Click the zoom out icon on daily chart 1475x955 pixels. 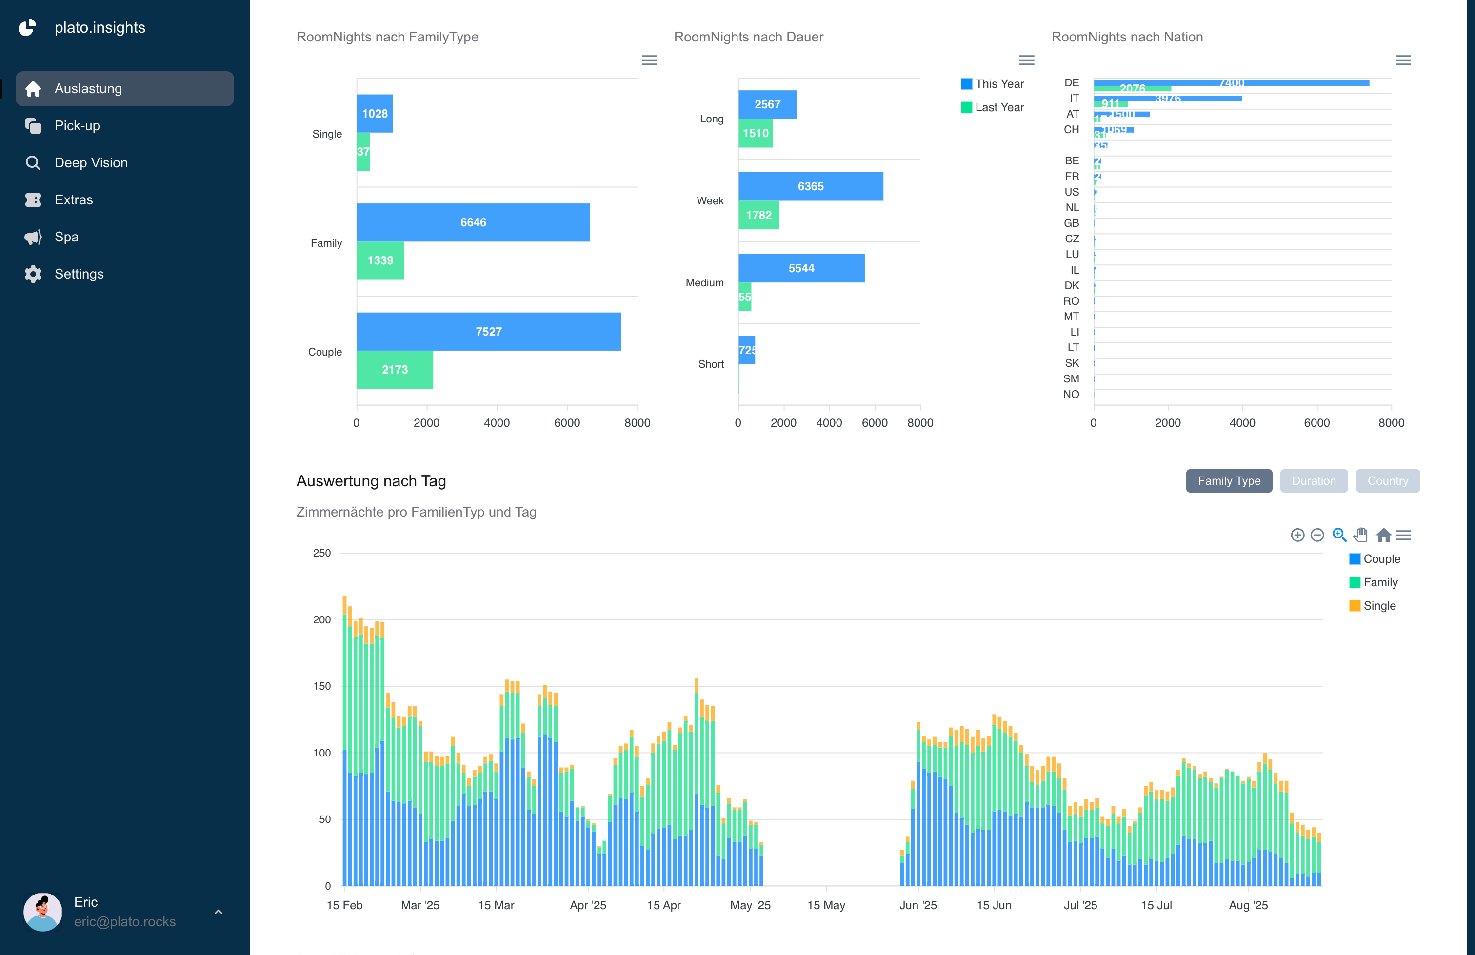click(x=1317, y=535)
